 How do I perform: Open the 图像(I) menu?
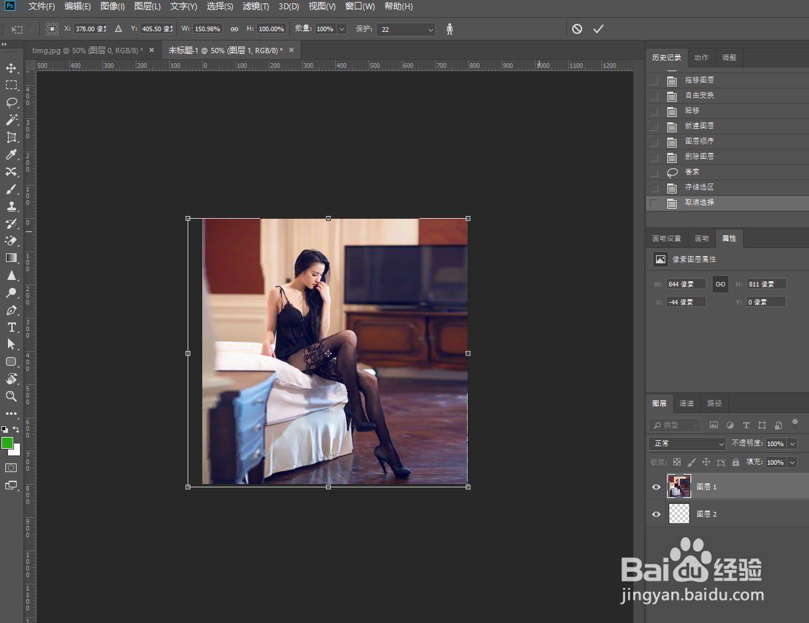[113, 7]
